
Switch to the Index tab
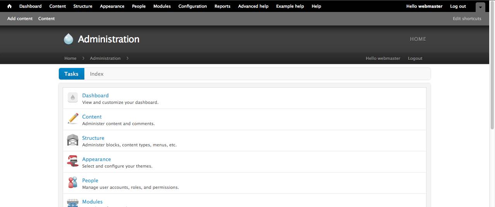97,74
